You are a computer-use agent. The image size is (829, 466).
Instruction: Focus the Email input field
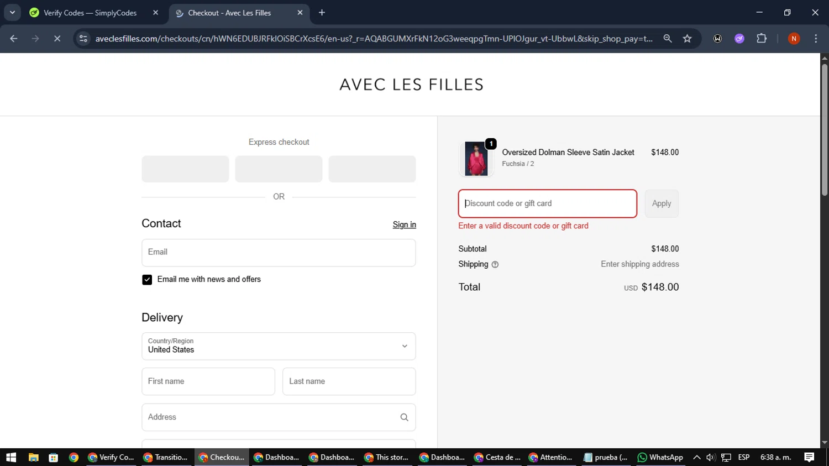(279, 253)
